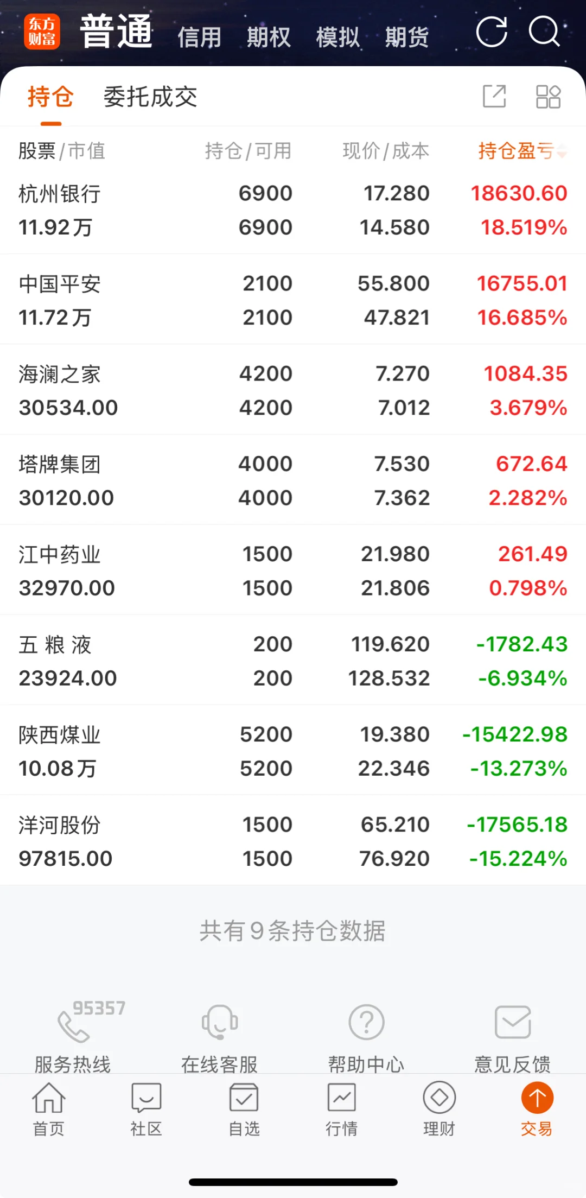
Task: Open 自选 watchlist in bottom bar
Action: coord(244,1110)
